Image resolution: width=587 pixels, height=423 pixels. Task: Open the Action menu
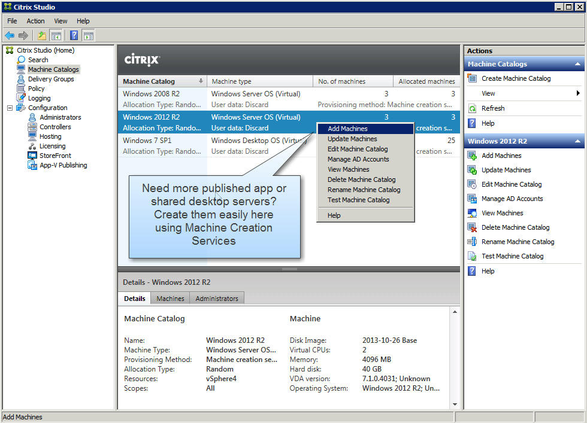click(35, 21)
